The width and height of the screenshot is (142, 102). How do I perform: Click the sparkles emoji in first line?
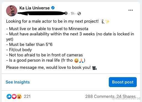pos(107,22)
